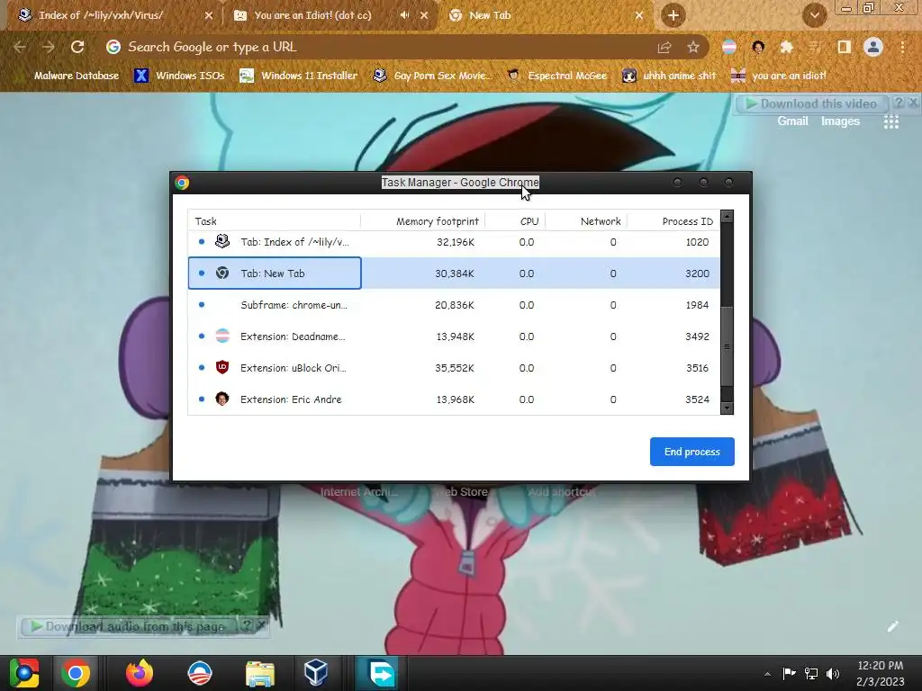Select the Subframe: chrome-un... row

(x=454, y=305)
